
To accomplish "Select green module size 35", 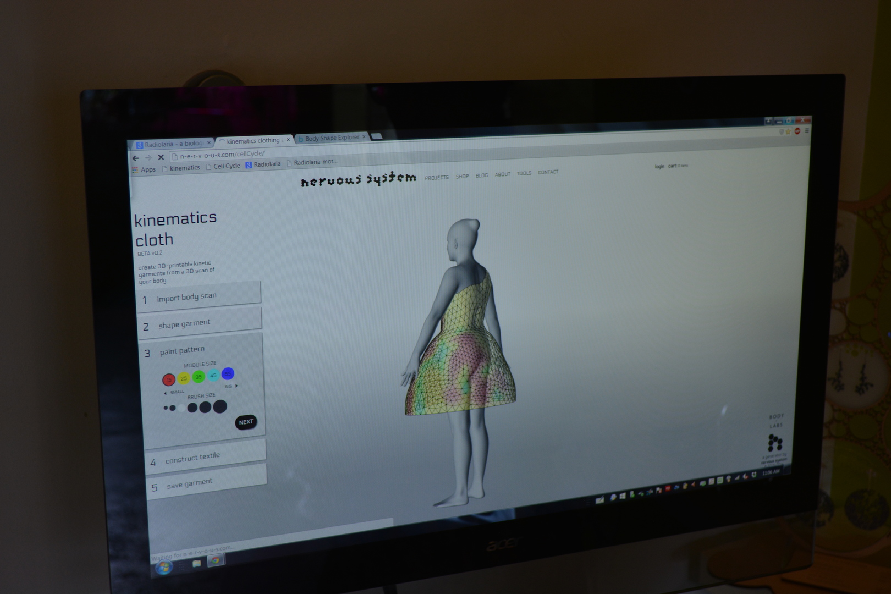I will coord(199,377).
